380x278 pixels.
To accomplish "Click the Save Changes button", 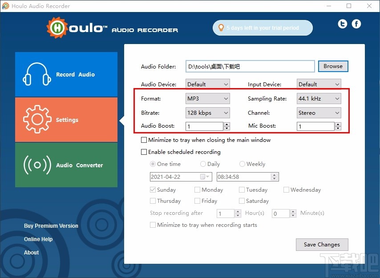I will pos(322,244).
